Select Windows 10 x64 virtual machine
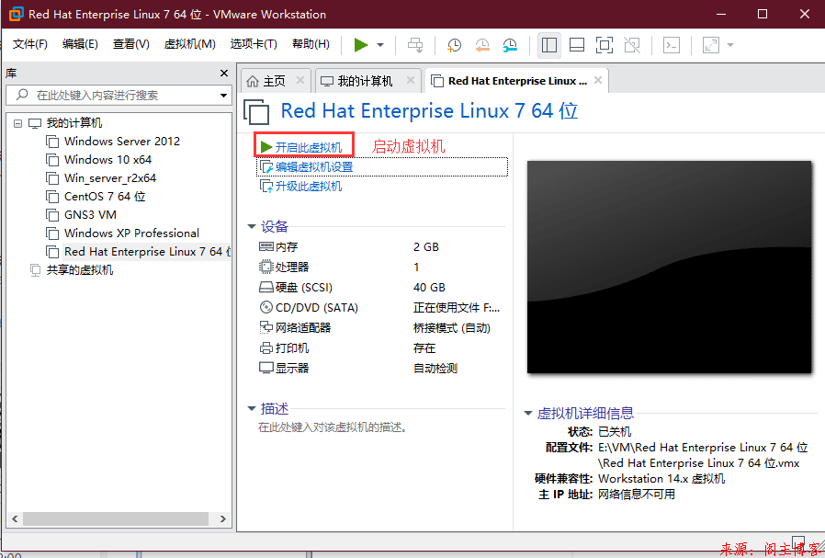Image resolution: width=825 pixels, height=558 pixels. [x=98, y=160]
